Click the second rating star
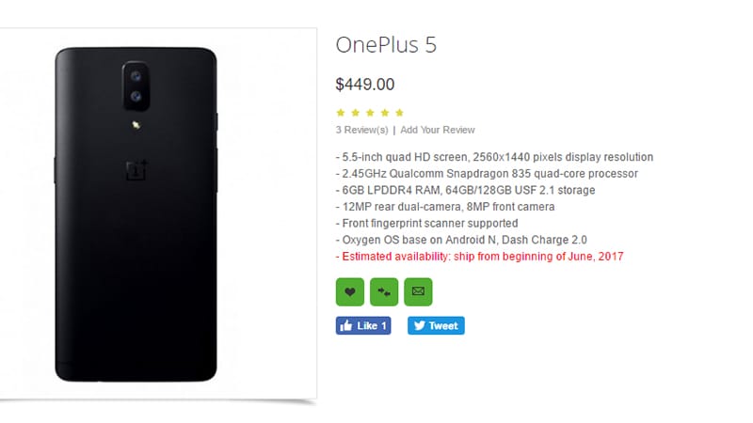 (x=356, y=113)
